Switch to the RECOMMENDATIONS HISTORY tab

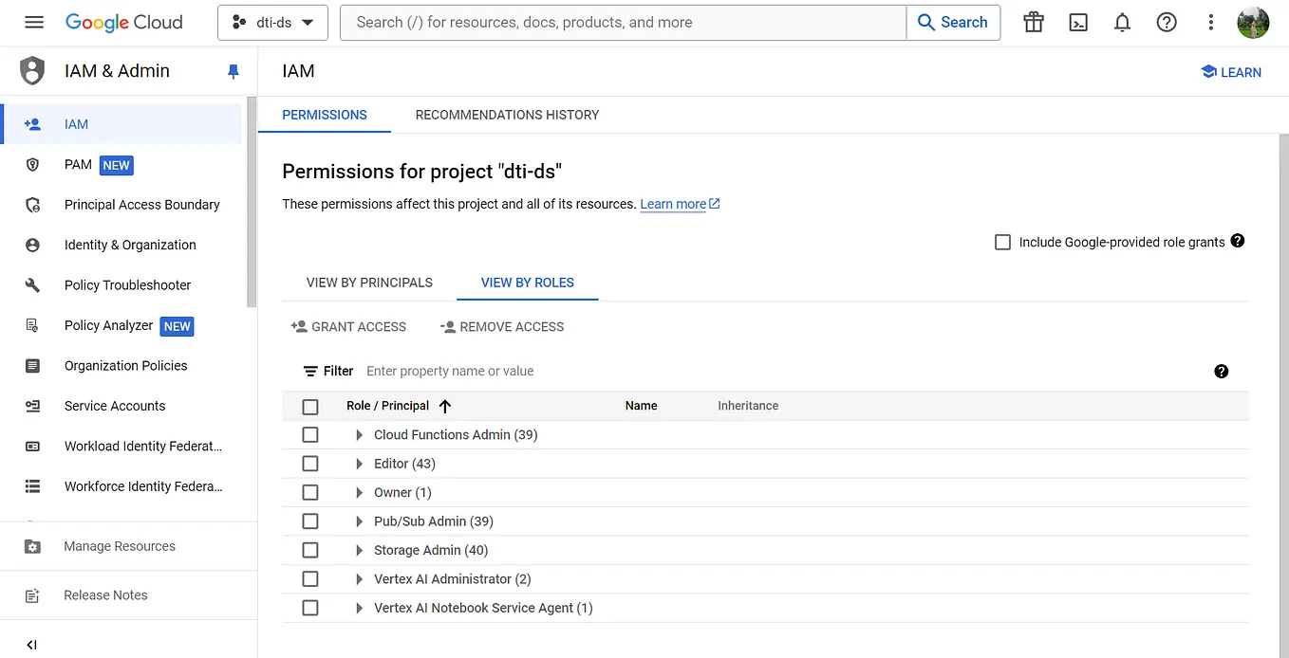click(x=507, y=115)
